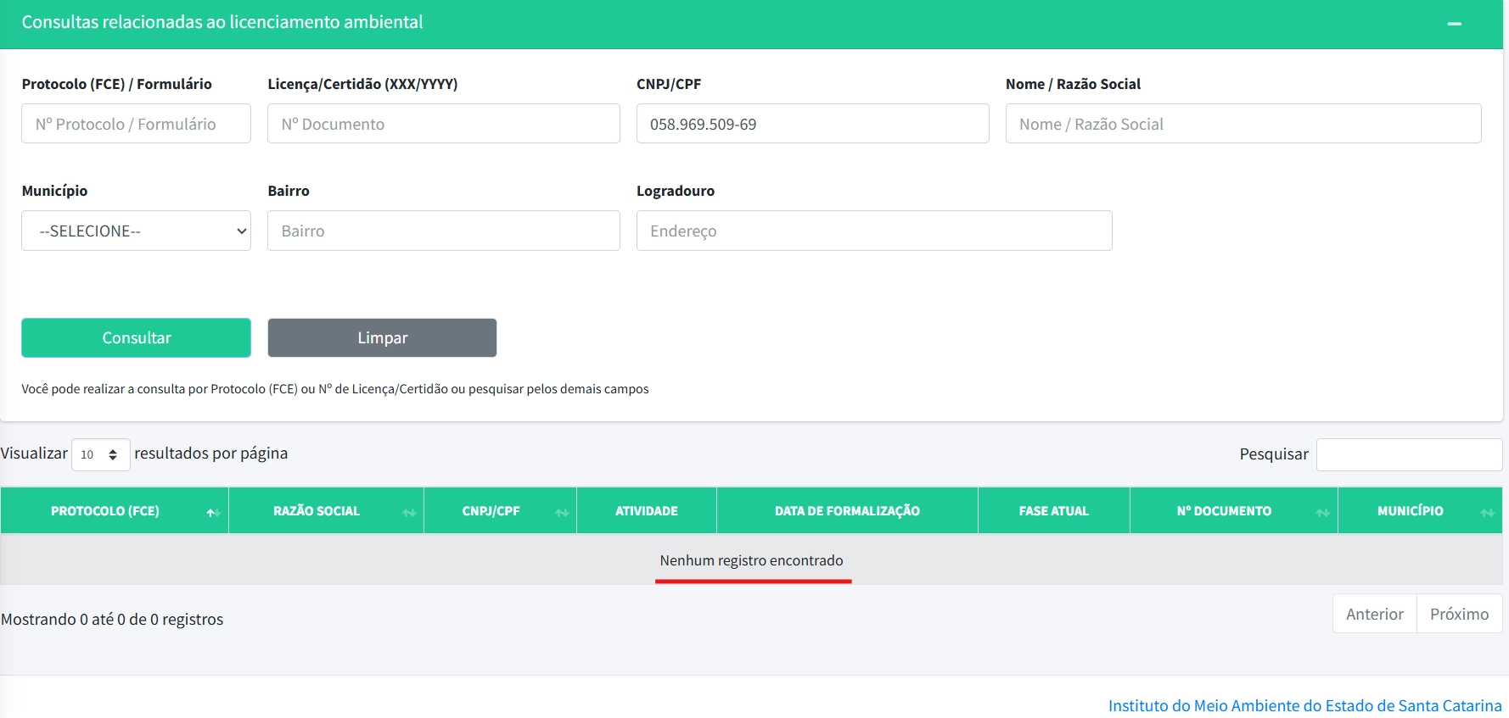The width and height of the screenshot is (1509, 718).
Task: Go to Anterior page
Action: pyautogui.click(x=1374, y=614)
